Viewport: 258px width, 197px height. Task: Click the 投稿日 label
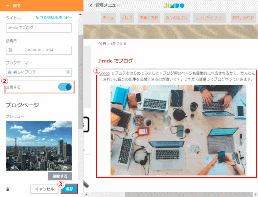pos(11,41)
